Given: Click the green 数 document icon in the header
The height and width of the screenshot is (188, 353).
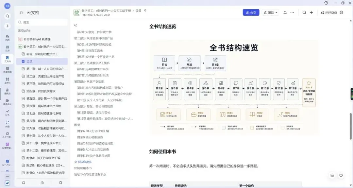Looking at the screenshot, I should tap(77, 13).
